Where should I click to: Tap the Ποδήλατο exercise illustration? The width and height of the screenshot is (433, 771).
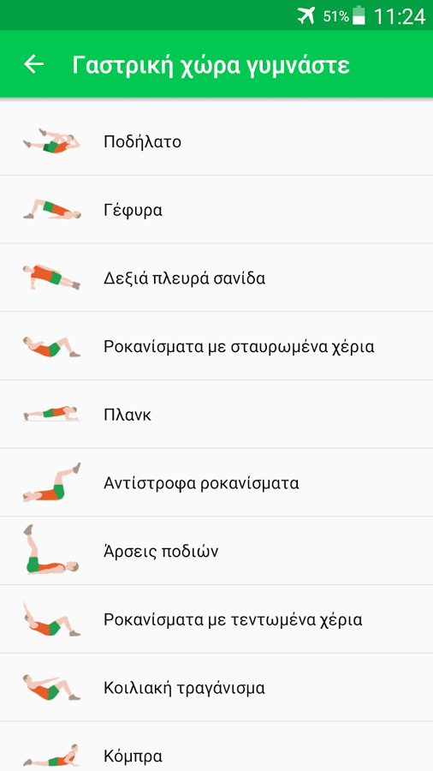pyautogui.click(x=51, y=141)
